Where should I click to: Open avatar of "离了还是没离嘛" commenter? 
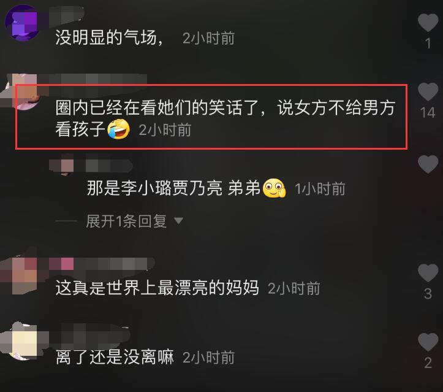click(x=20, y=342)
